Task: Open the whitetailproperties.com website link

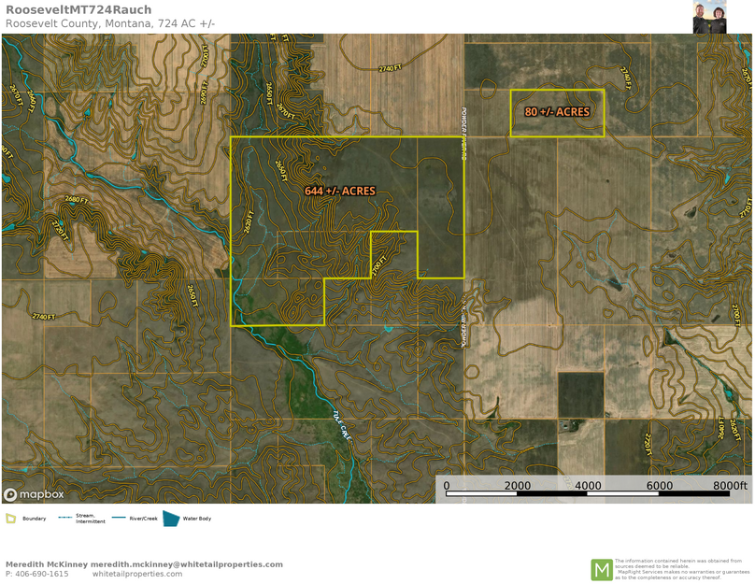Action: pyautogui.click(x=137, y=574)
